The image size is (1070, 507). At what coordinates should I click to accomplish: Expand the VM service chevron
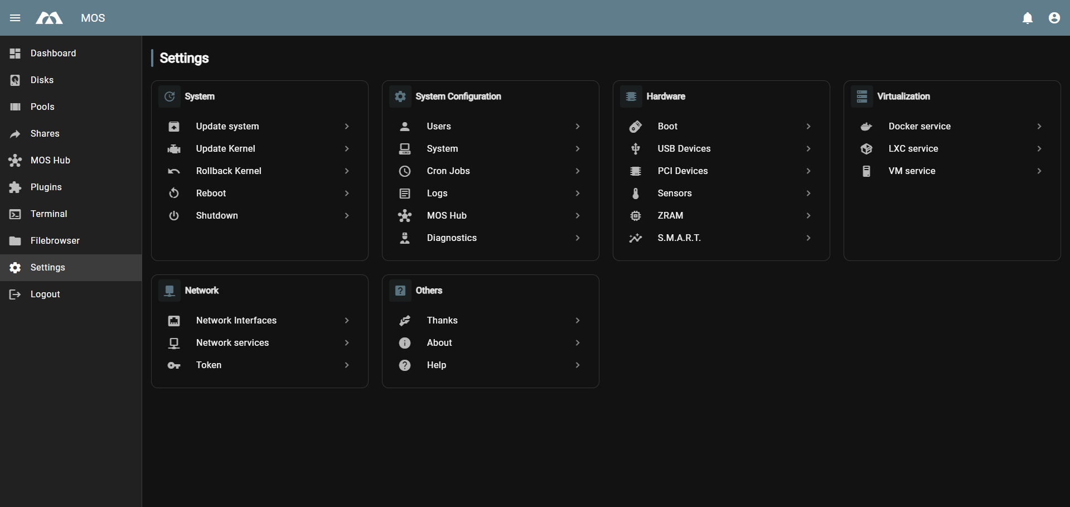(1039, 171)
